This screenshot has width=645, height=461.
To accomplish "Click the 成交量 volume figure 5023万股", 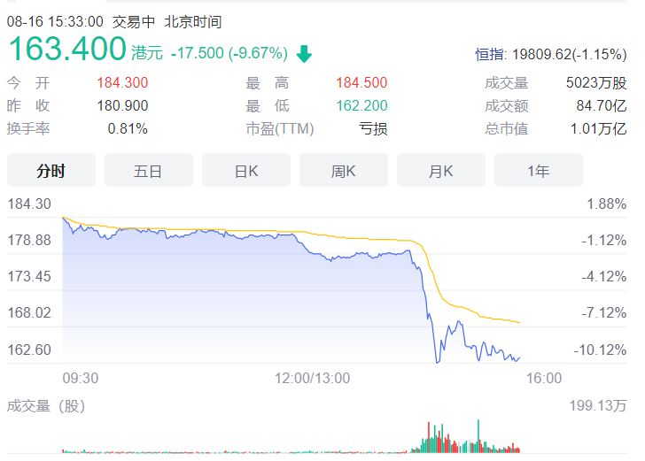I will tap(596, 83).
